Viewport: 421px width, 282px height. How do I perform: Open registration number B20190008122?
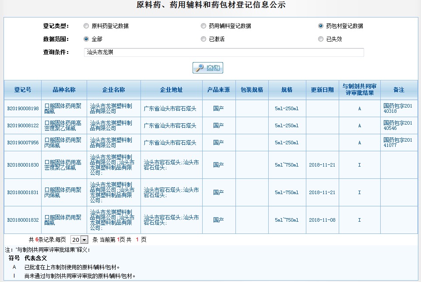pyautogui.click(x=23, y=125)
